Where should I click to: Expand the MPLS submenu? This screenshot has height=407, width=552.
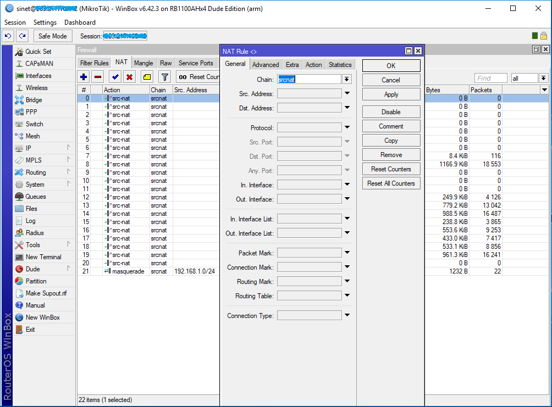[69, 160]
